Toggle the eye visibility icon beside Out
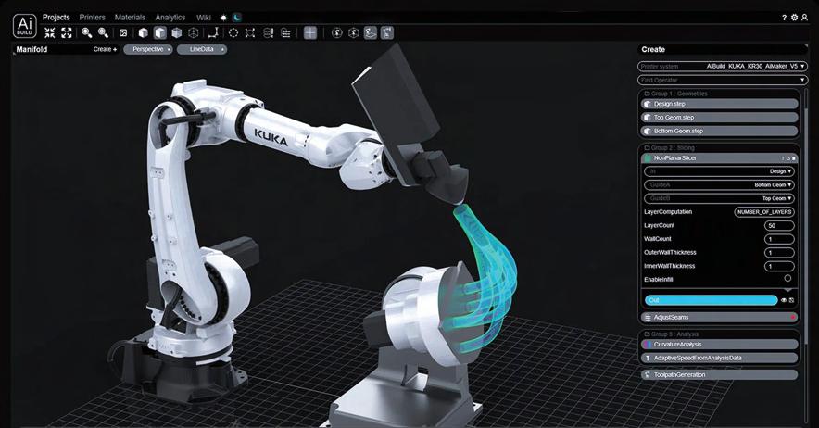The height and width of the screenshot is (428, 819). [784, 300]
